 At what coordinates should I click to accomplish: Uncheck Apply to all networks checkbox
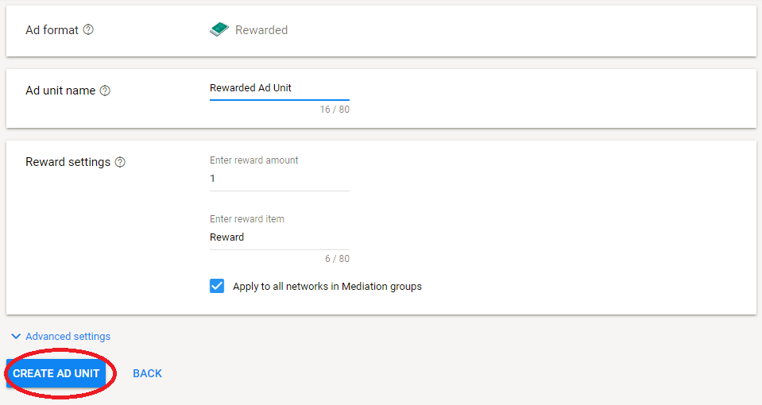coord(217,286)
